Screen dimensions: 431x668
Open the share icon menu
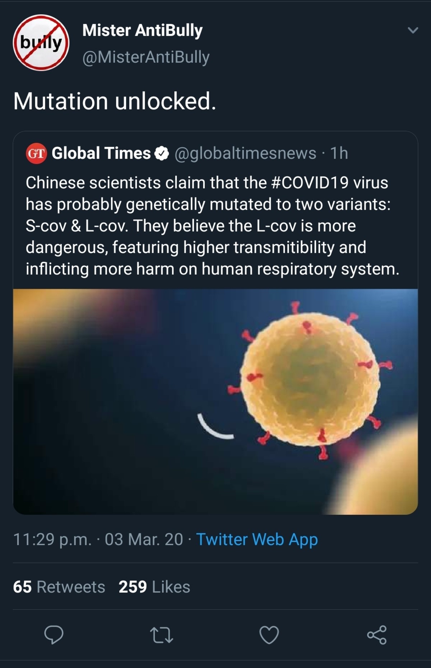coord(377,635)
